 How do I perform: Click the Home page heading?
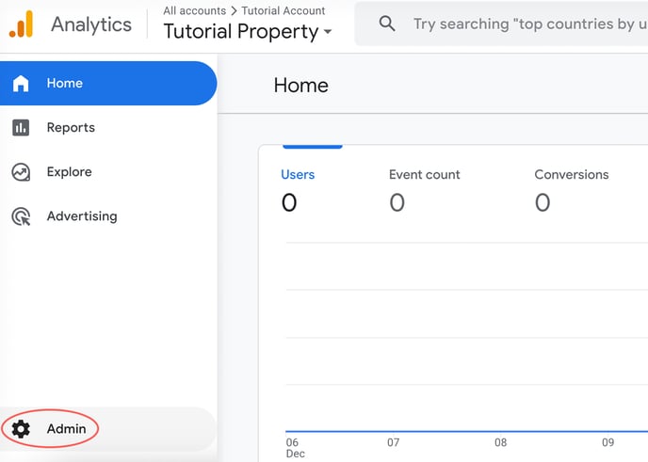pos(300,86)
